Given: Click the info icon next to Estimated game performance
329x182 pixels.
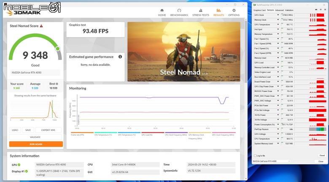Looking at the screenshot, I should point(120,56).
